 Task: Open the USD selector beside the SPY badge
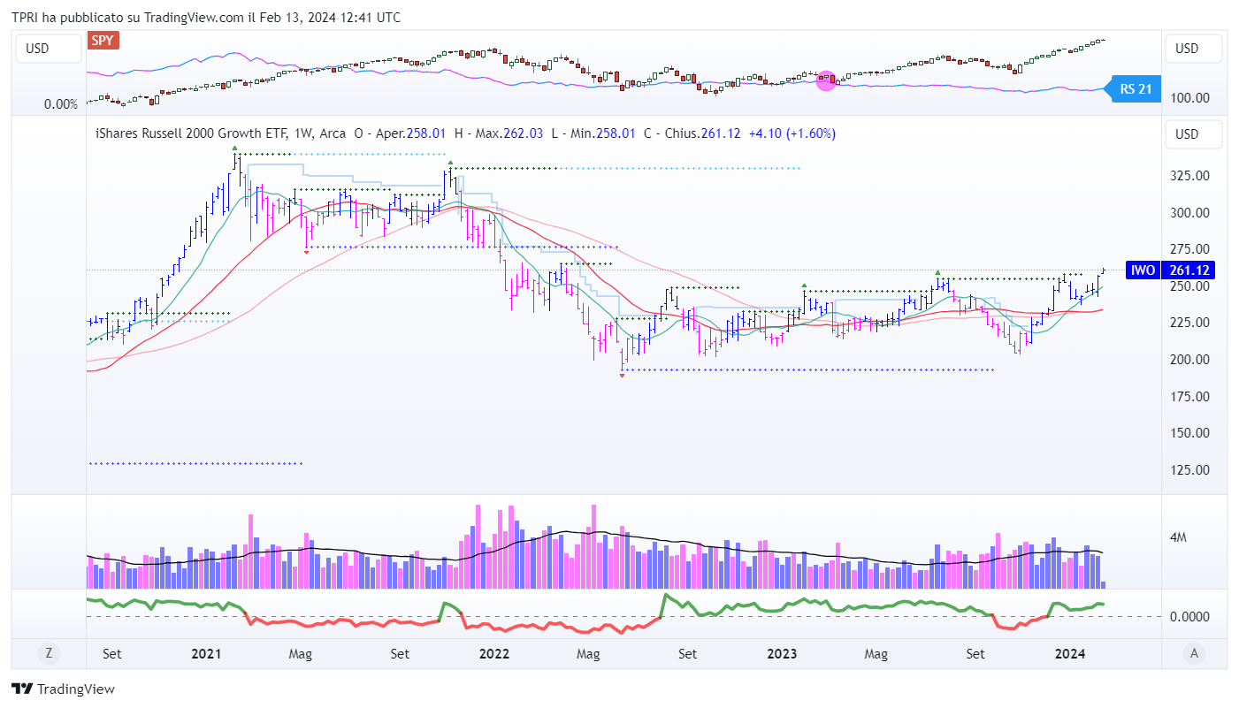(37, 49)
